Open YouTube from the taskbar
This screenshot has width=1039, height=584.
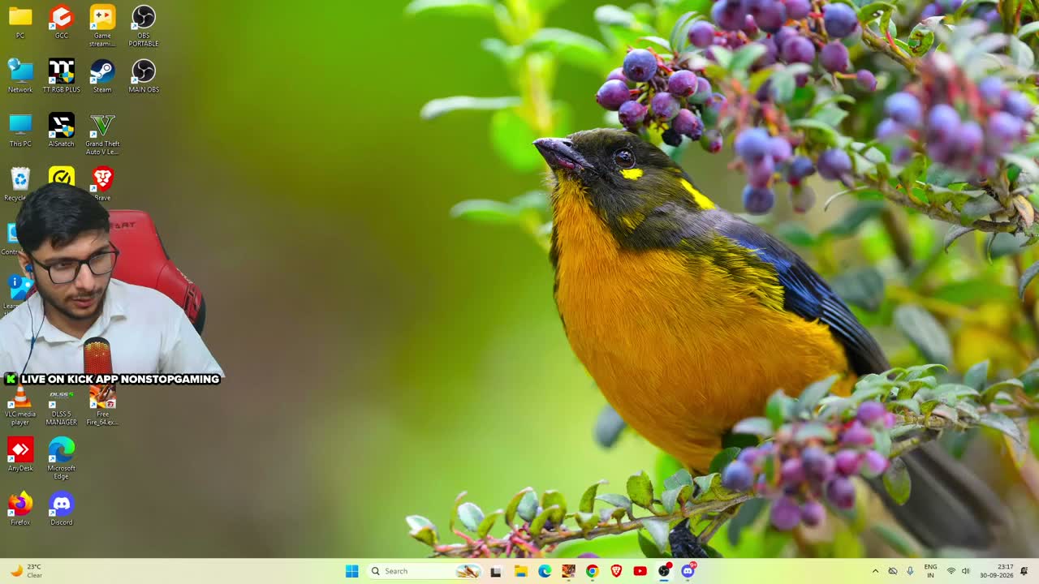pos(640,571)
